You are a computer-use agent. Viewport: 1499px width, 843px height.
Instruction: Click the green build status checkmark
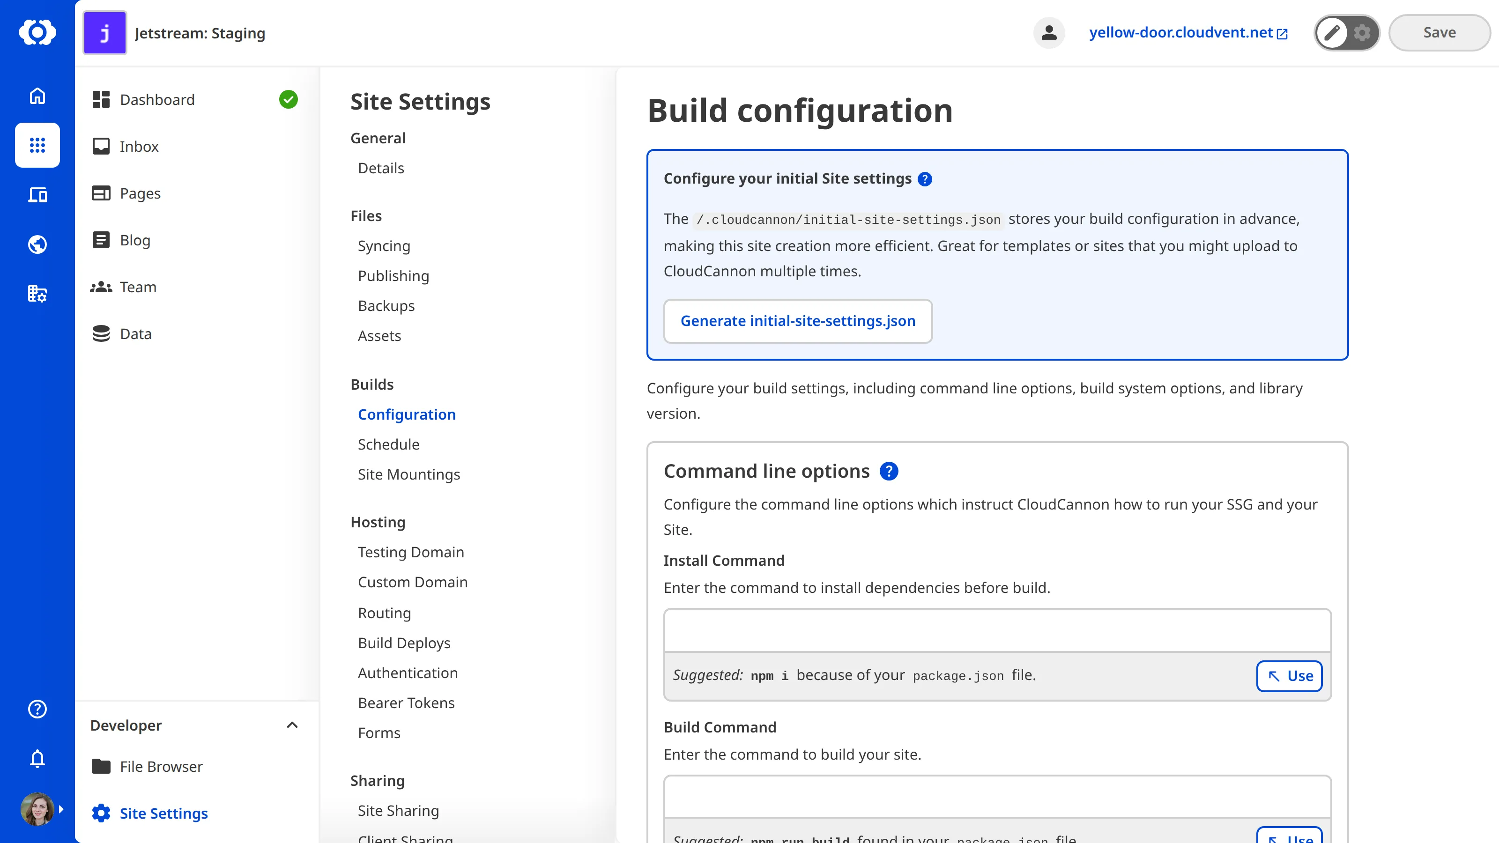click(x=288, y=99)
